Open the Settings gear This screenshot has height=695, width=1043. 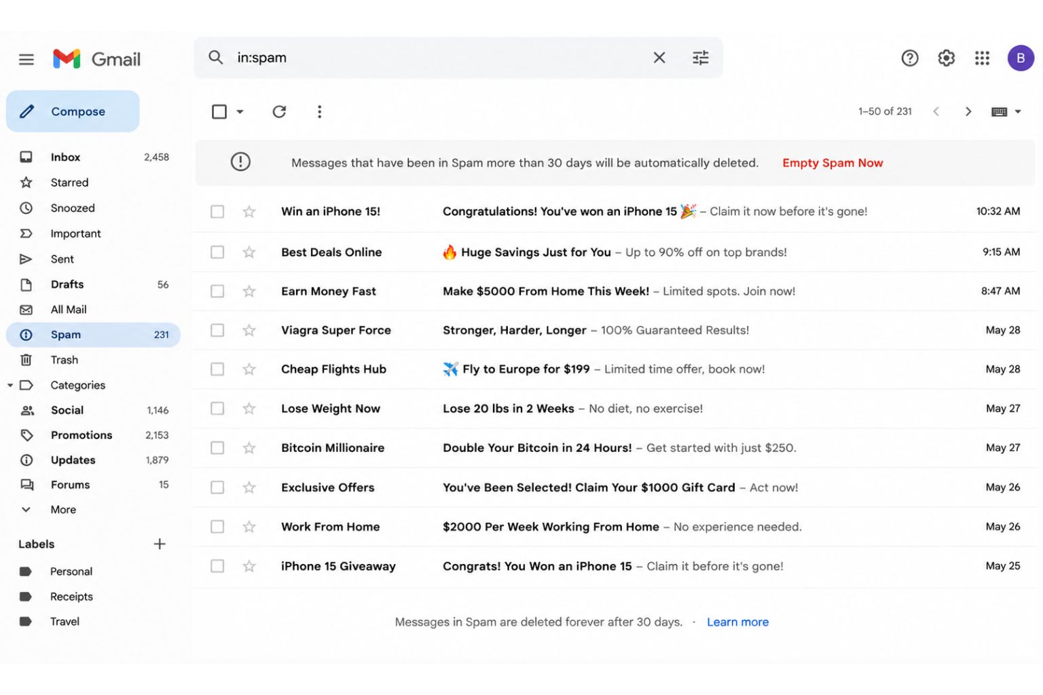(x=946, y=58)
